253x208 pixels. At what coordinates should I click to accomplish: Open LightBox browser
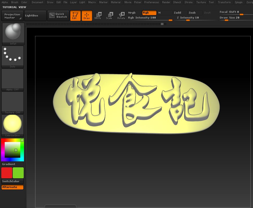35,16
